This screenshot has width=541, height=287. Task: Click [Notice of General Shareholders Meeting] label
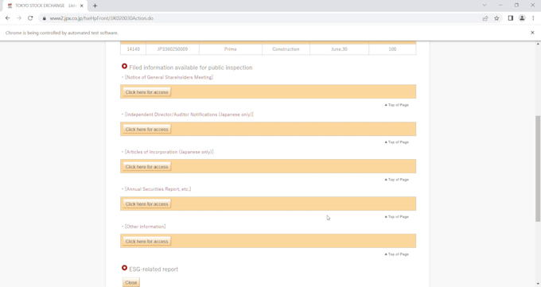169,77
